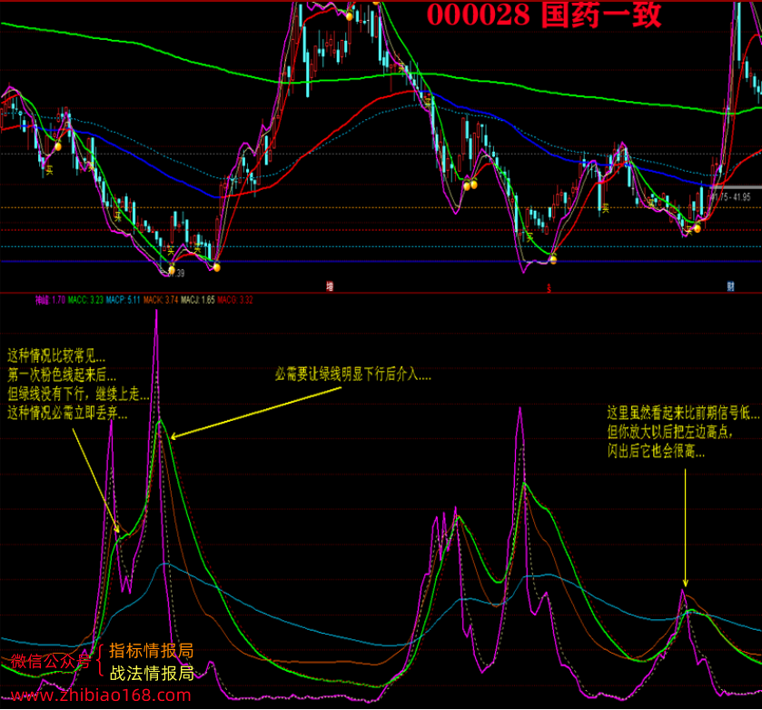Click the note line 但绿线没有下行，继续上走
Viewport: 762px width, 710px height.
[x=78, y=394]
